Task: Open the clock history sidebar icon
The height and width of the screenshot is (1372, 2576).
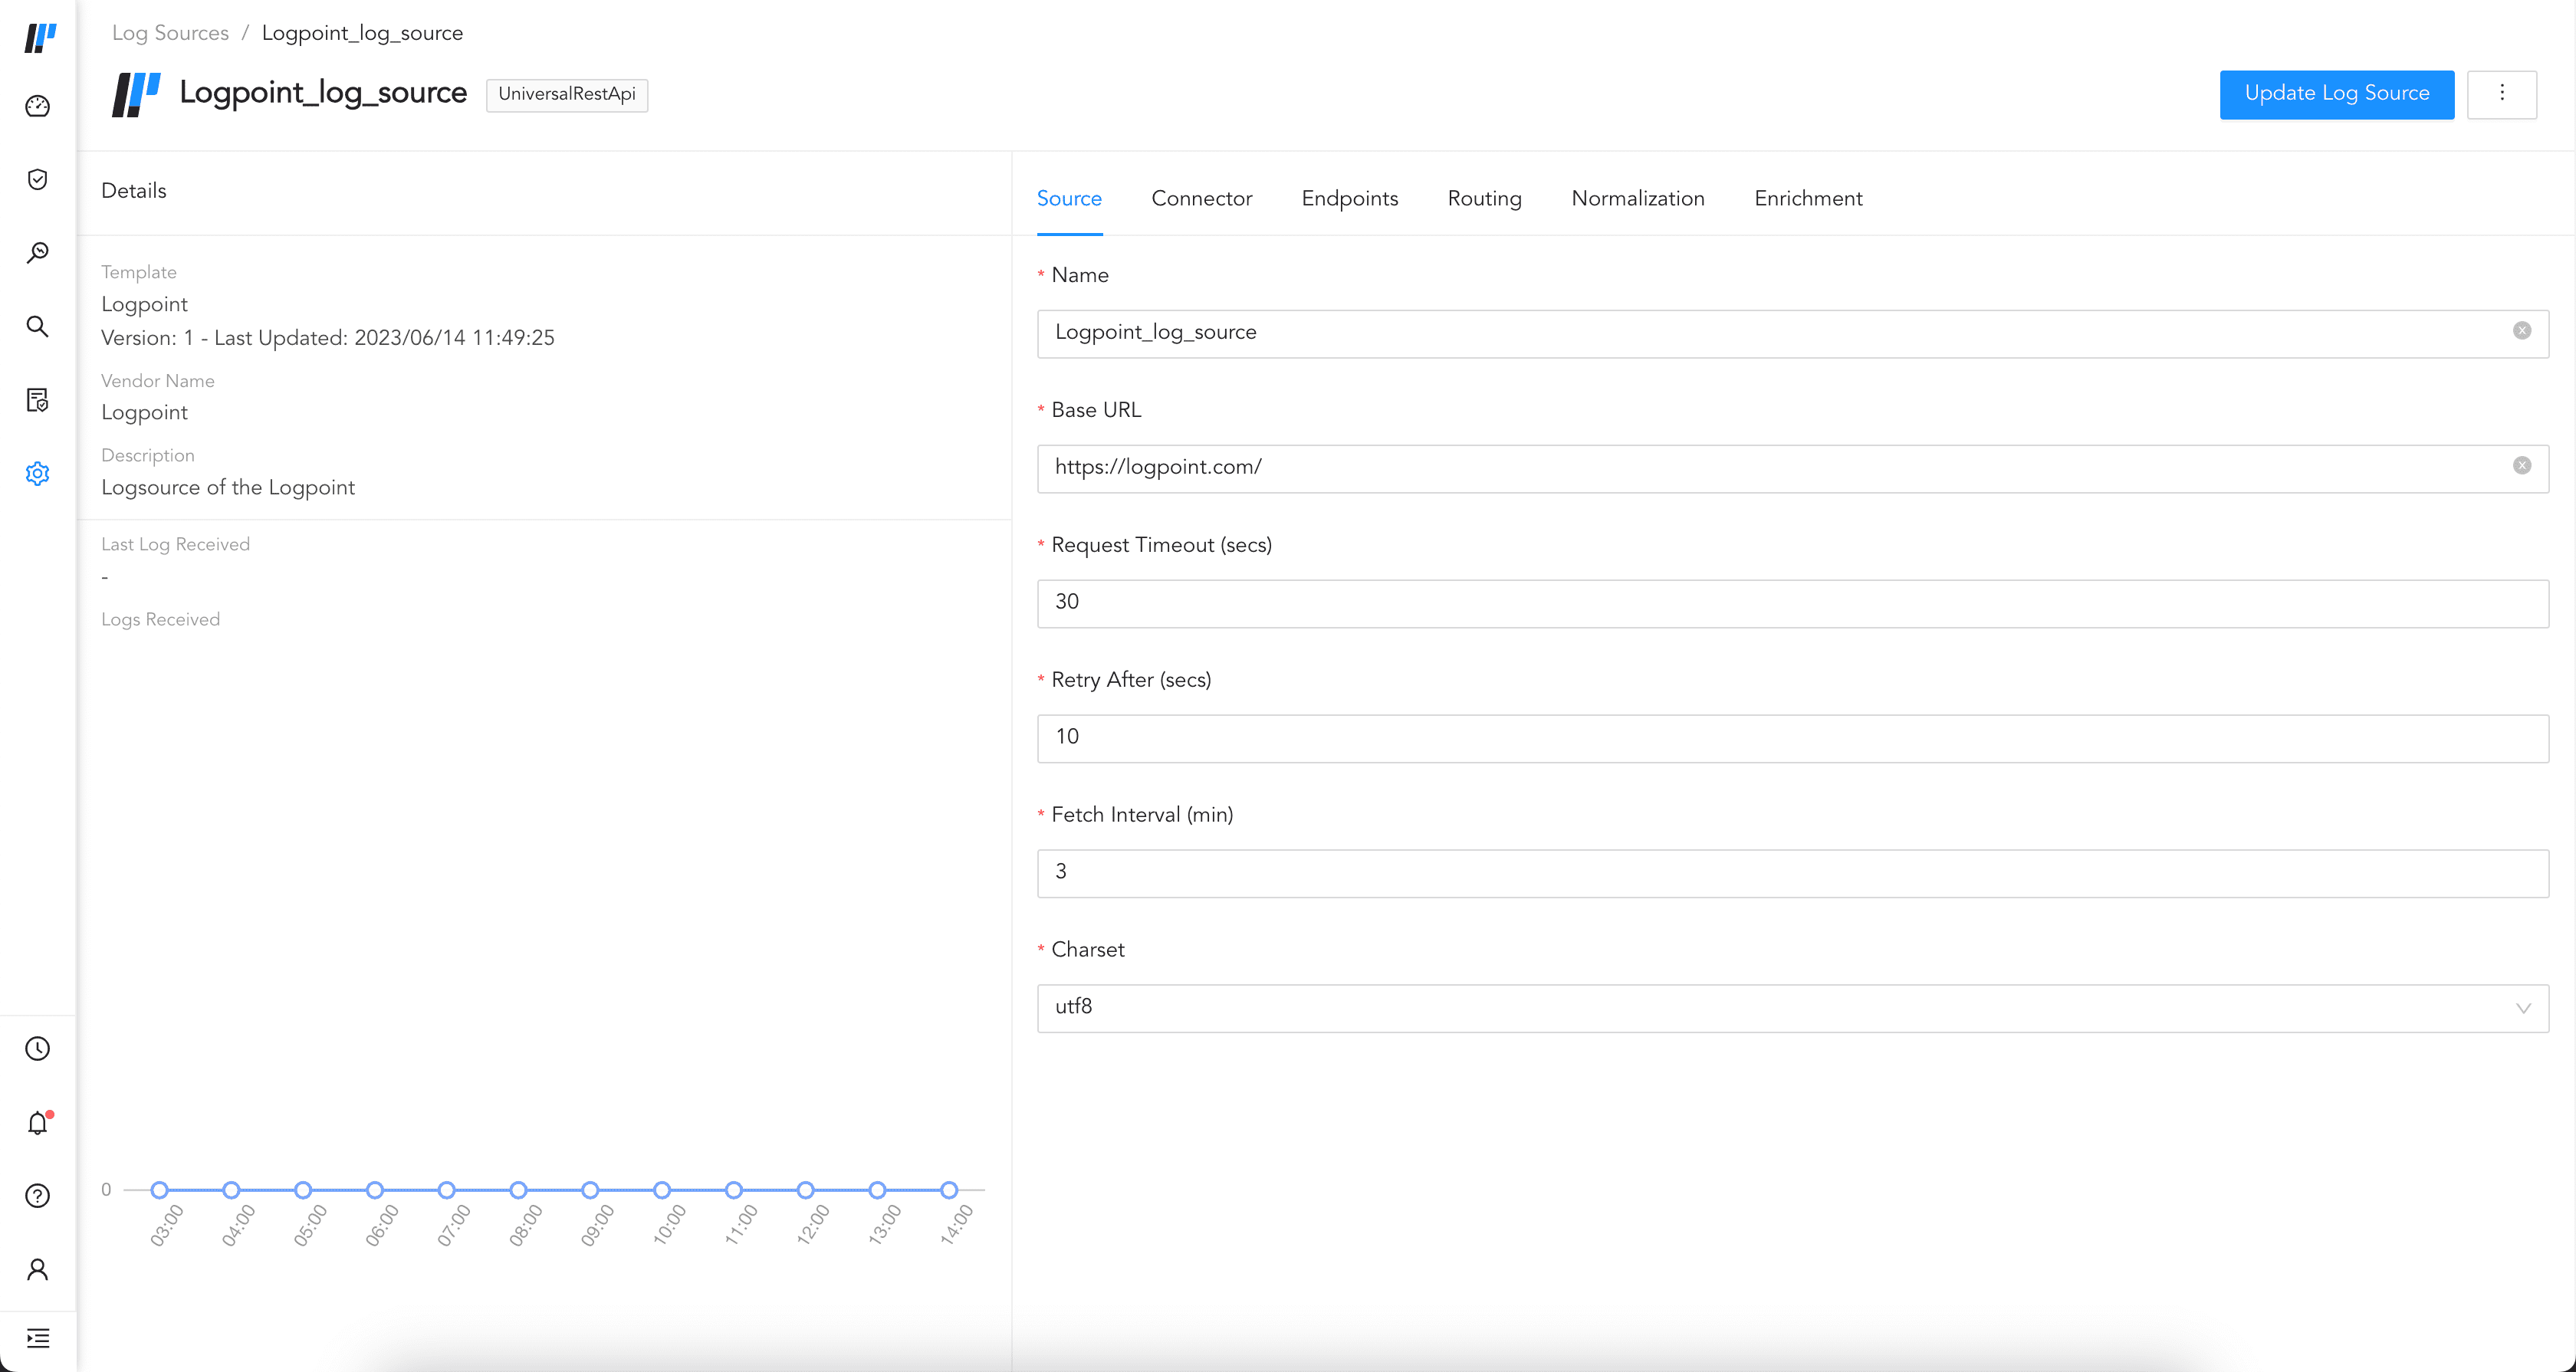Action: tap(37, 1048)
